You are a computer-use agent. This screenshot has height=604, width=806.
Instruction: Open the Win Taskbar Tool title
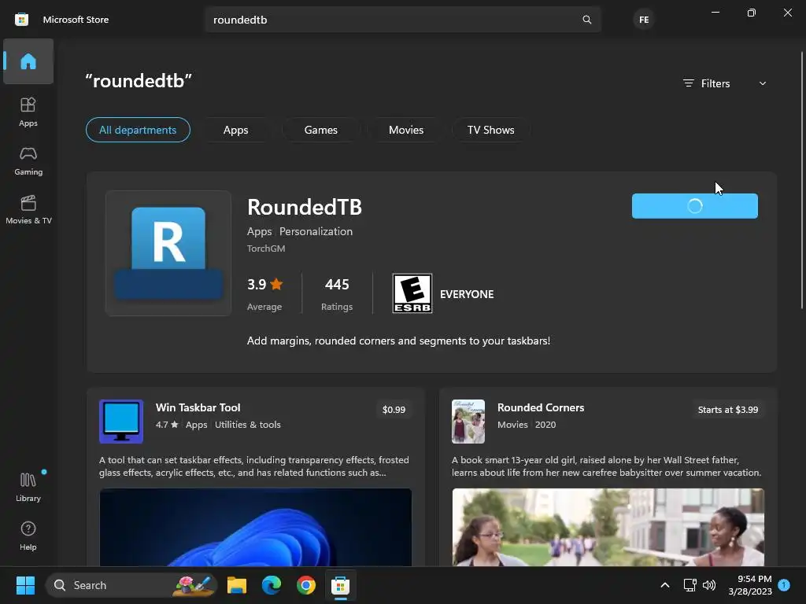pyautogui.click(x=198, y=407)
